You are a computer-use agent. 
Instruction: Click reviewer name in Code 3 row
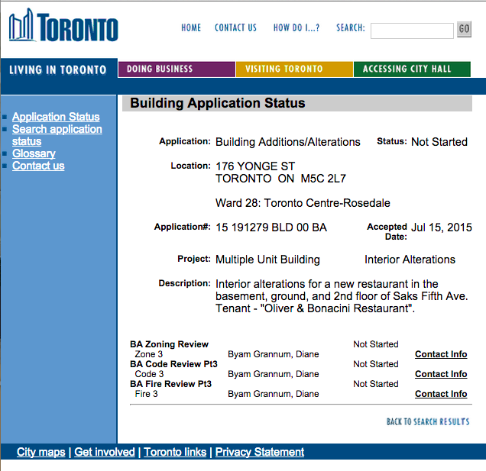[274, 374]
